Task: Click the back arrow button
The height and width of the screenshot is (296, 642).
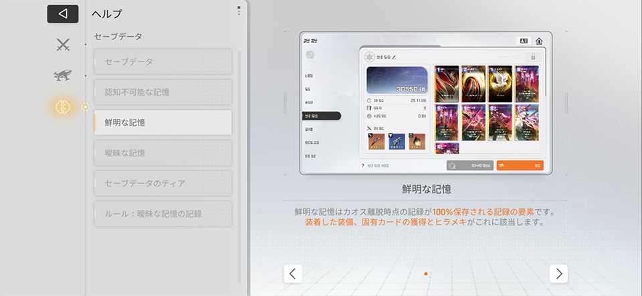Action: click(x=63, y=14)
